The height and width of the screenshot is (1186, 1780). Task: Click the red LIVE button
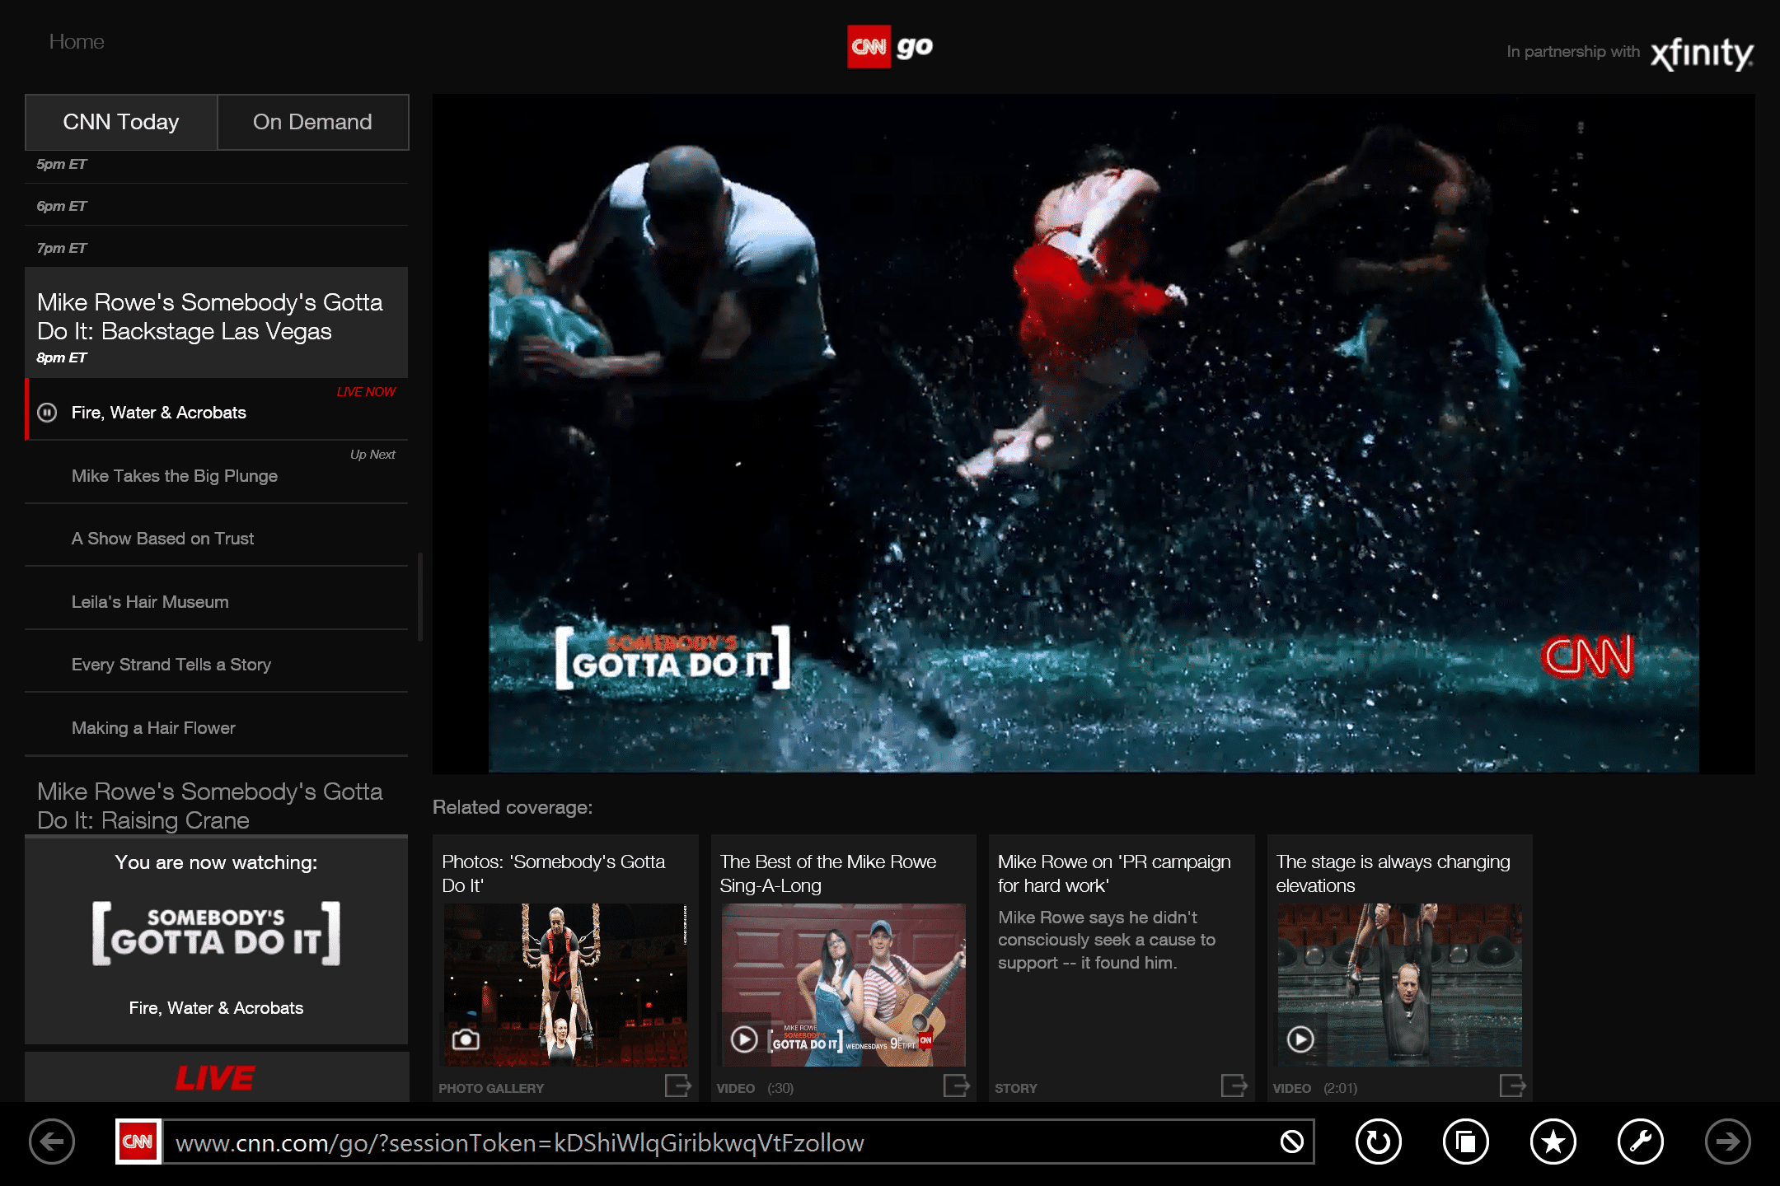coord(216,1077)
